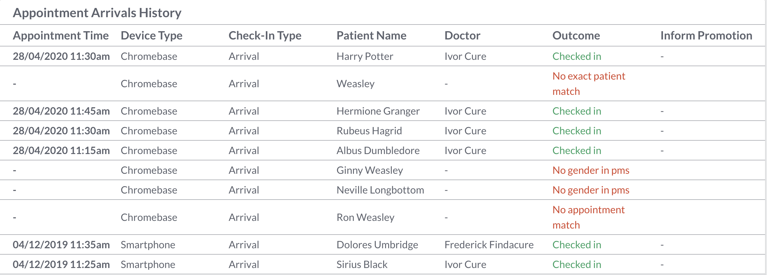Image resolution: width=767 pixels, height=275 pixels.
Task: Select the Hermione Granger row name
Action: (x=378, y=111)
